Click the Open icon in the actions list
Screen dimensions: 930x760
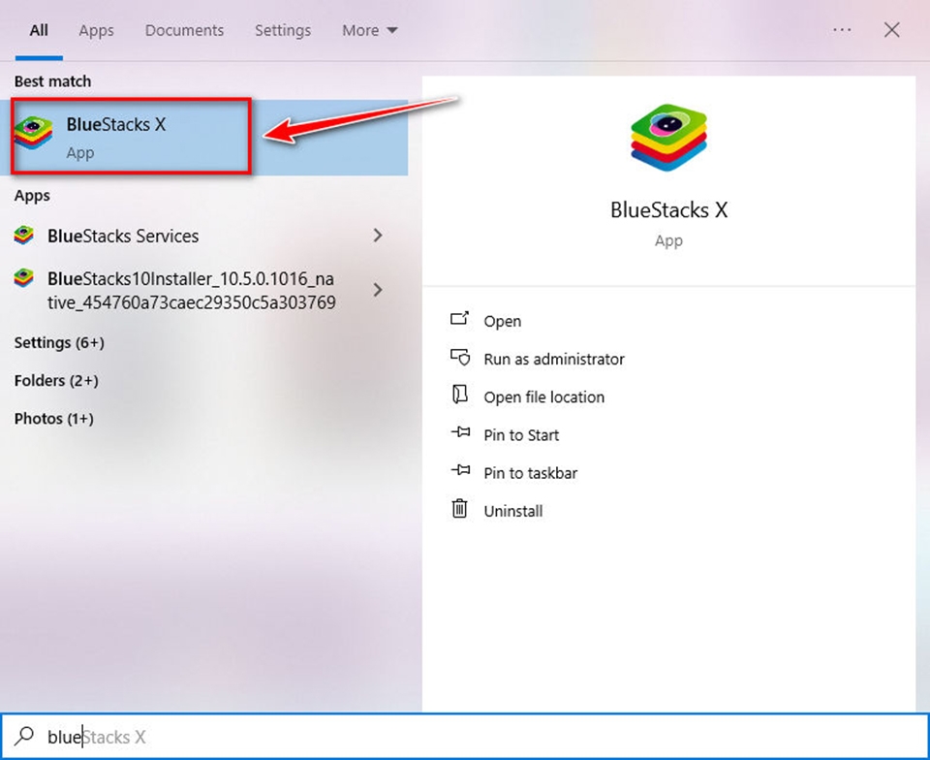click(459, 320)
